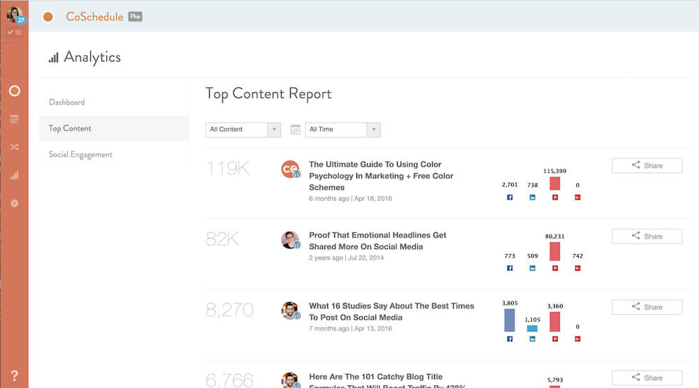The height and width of the screenshot is (388, 699).
Task: Open Social Engagement menu item
Action: coord(80,154)
